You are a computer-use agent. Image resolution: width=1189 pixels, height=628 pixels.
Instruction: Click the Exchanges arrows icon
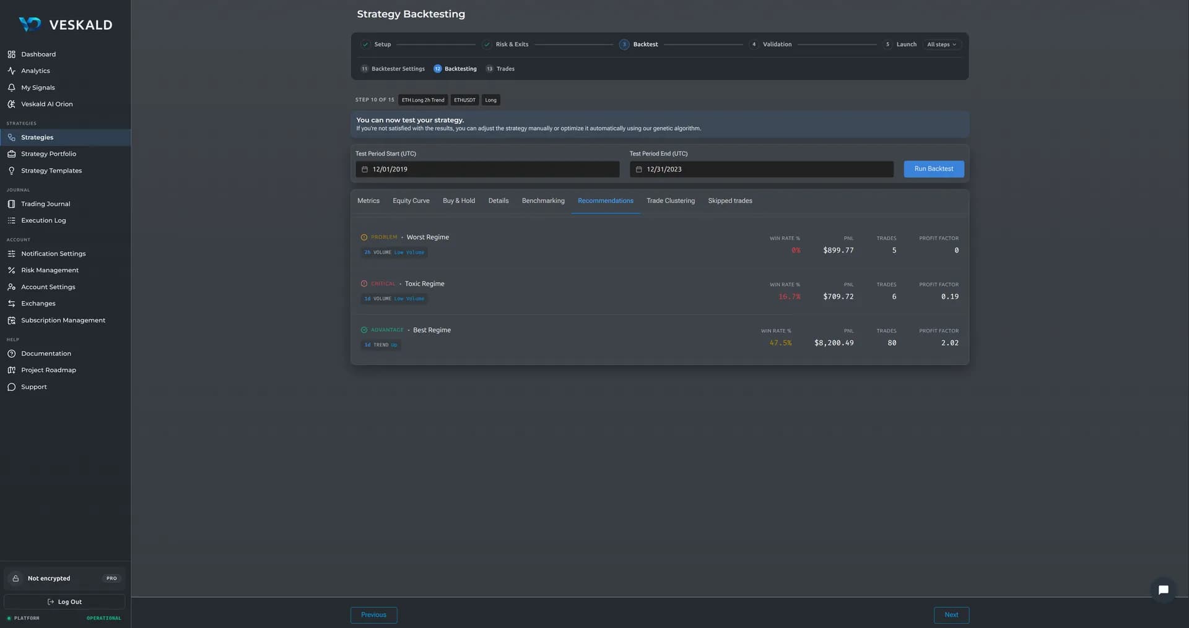(x=11, y=304)
